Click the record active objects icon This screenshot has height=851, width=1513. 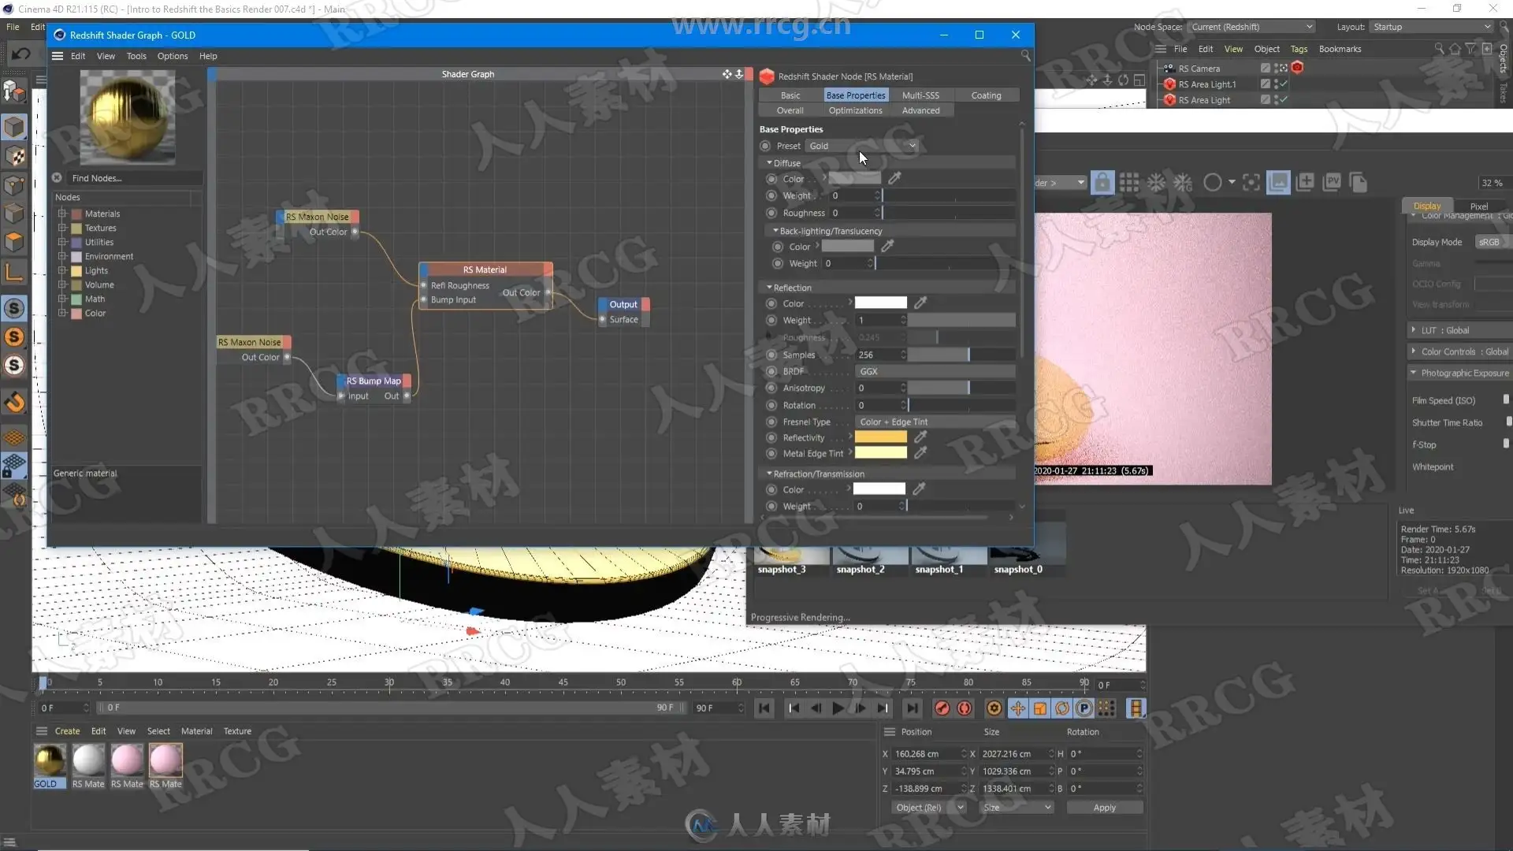[942, 708]
